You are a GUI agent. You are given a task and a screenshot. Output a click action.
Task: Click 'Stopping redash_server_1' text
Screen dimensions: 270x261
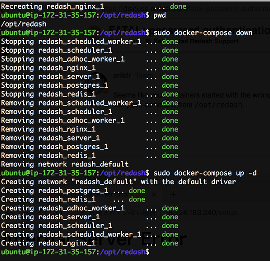[x=51, y=77]
